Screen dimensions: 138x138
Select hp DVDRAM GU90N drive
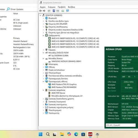pos(60,55)
